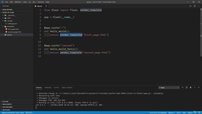Open the terminal selector dropdown
Viewport: 202px width, 114px height.
169,88
